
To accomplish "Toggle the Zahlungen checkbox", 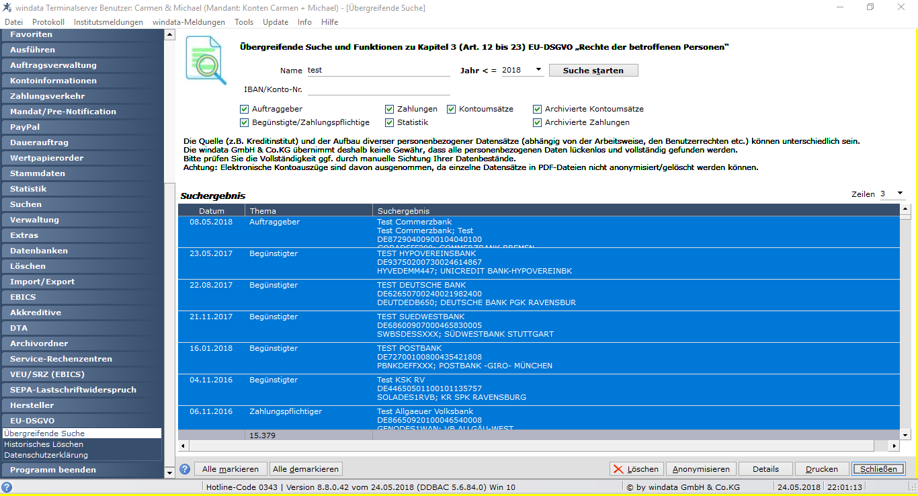I will [390, 109].
